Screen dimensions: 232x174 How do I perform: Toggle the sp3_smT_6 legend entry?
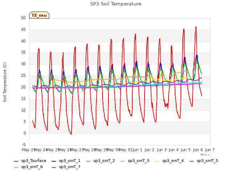28,167
